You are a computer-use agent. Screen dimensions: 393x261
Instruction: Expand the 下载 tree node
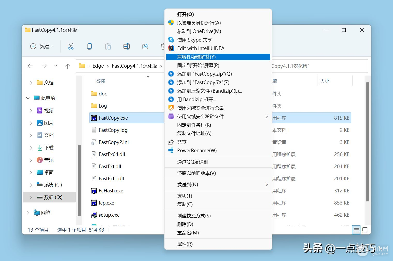click(31, 148)
